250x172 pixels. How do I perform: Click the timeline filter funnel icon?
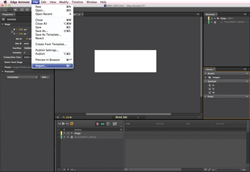click(64, 170)
